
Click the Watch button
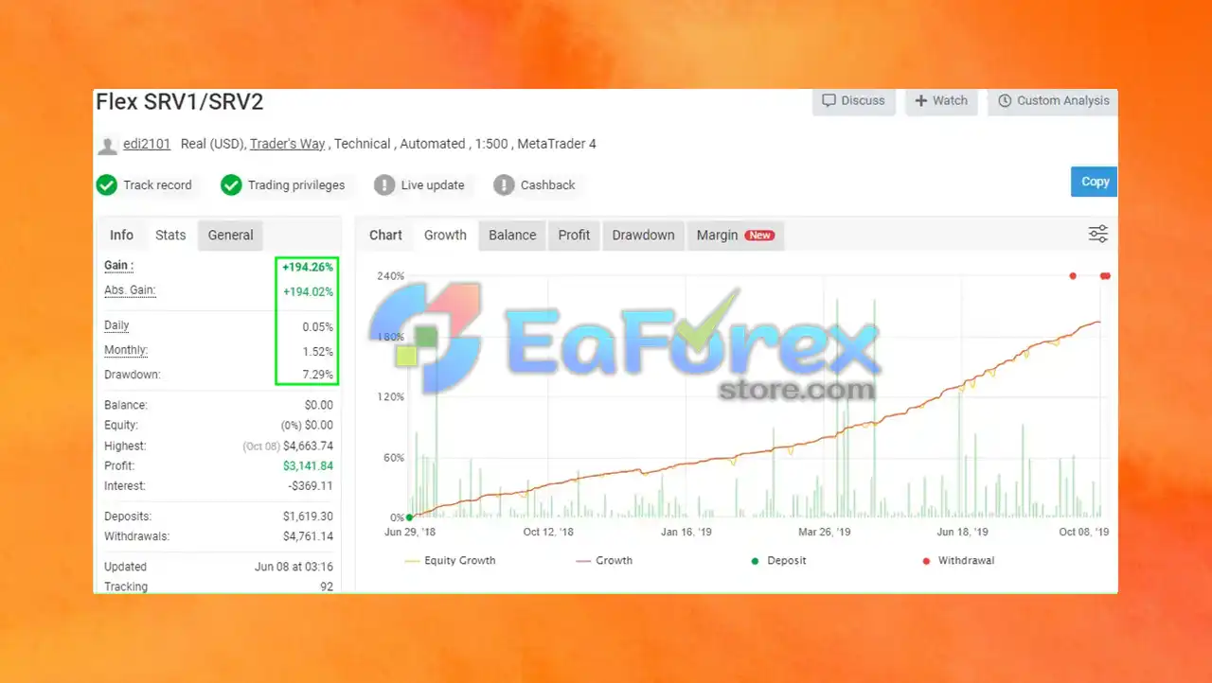click(x=941, y=101)
